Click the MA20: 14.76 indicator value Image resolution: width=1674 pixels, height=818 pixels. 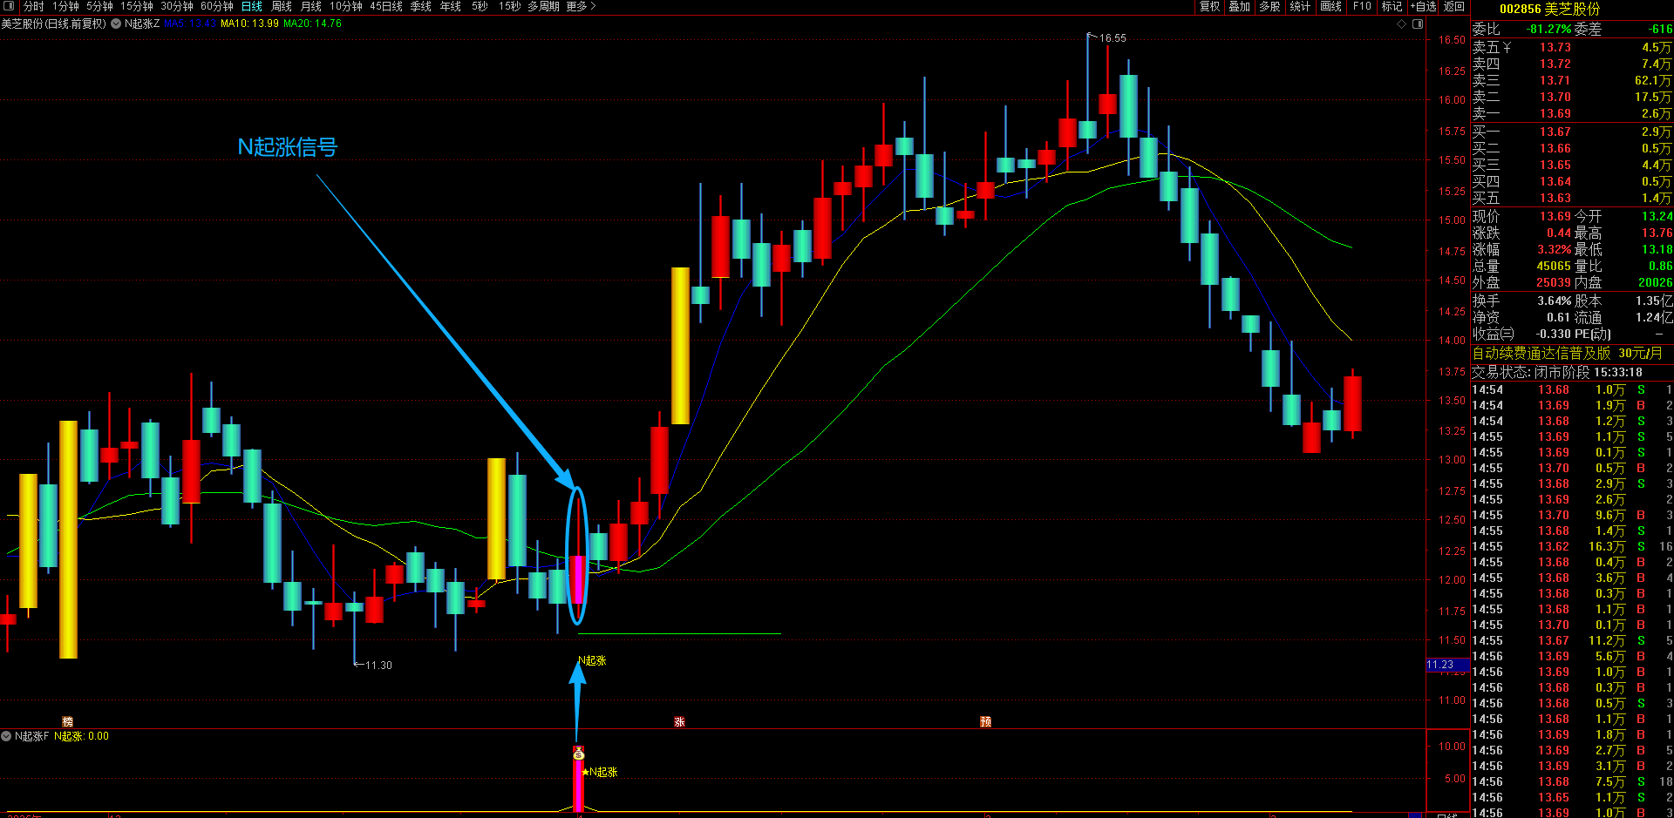point(312,24)
